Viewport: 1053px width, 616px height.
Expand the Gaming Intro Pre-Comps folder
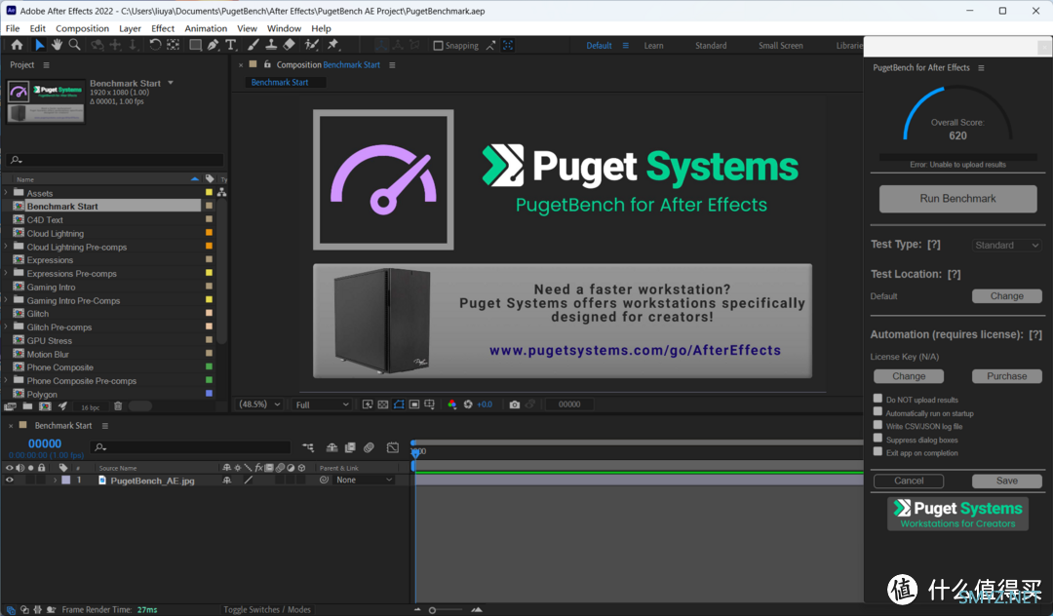[x=6, y=300]
